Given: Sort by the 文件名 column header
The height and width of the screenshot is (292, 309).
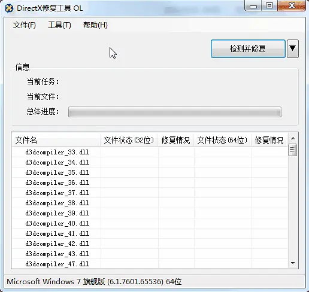Looking at the screenshot, I should point(56,140).
